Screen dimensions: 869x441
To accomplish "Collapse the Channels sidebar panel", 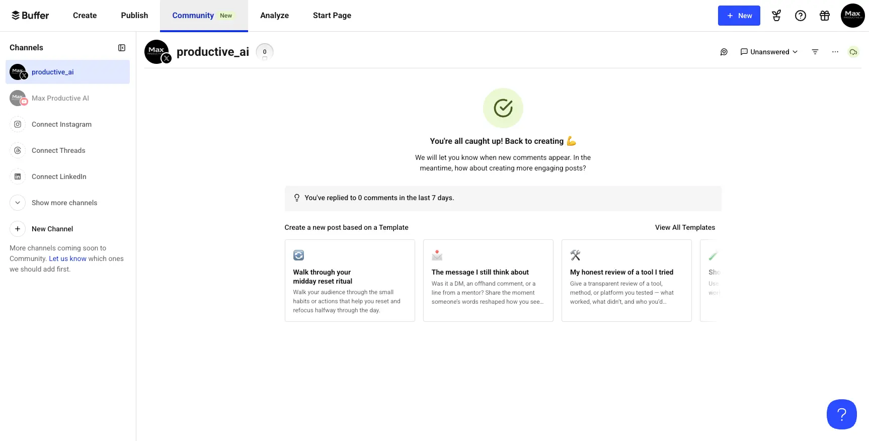I will point(122,48).
